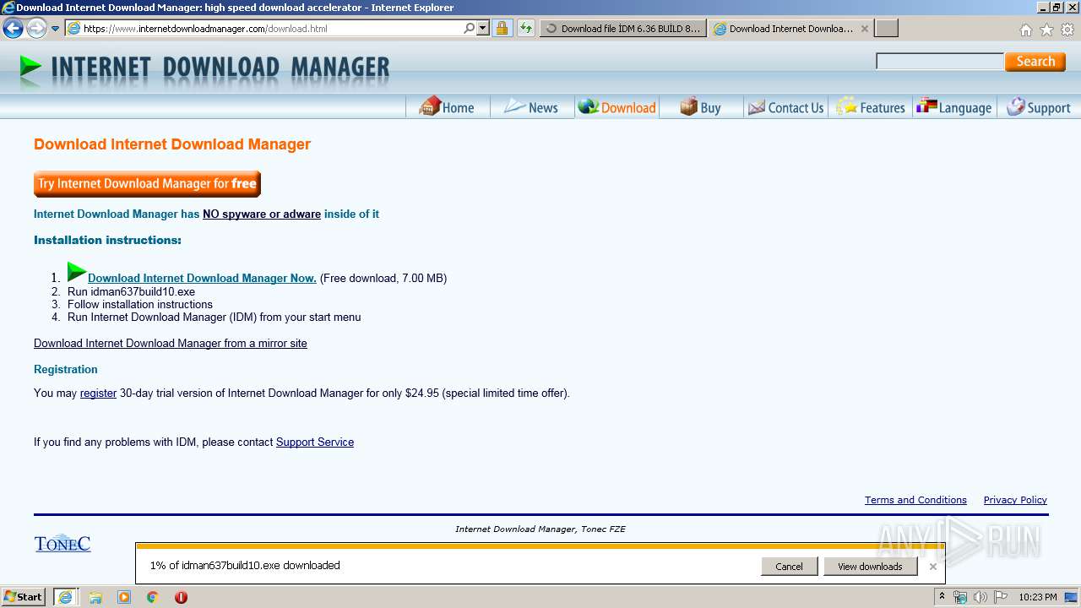This screenshot has height=608, width=1081.
Task: Cancel the idman637build10.exe download
Action: [x=789, y=567]
